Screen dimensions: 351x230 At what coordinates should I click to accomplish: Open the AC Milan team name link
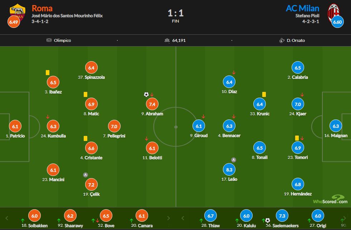pos(302,8)
